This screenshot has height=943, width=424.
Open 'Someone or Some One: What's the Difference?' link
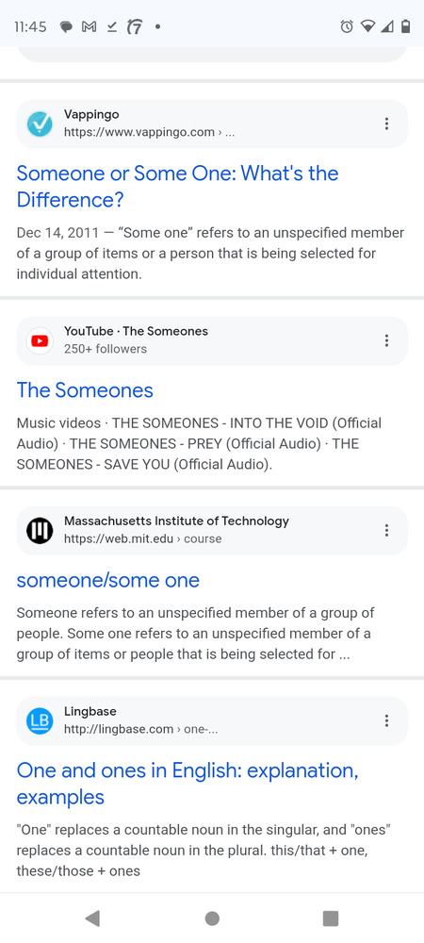click(x=178, y=187)
